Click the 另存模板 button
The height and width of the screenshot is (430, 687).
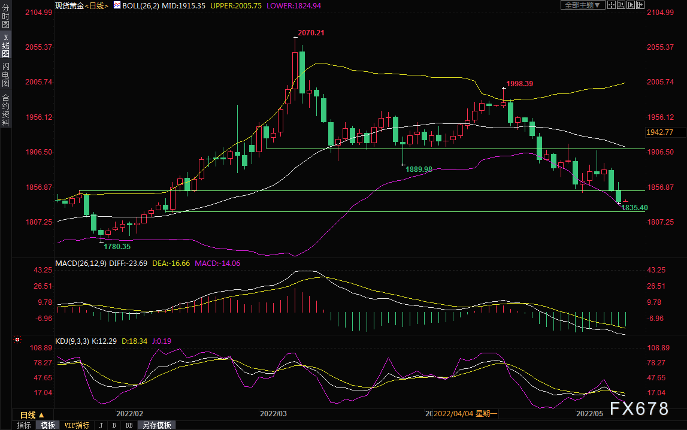156,425
